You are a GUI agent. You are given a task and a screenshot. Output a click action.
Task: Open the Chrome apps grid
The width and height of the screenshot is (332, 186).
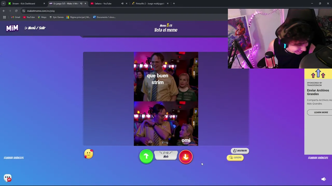pos(4,17)
